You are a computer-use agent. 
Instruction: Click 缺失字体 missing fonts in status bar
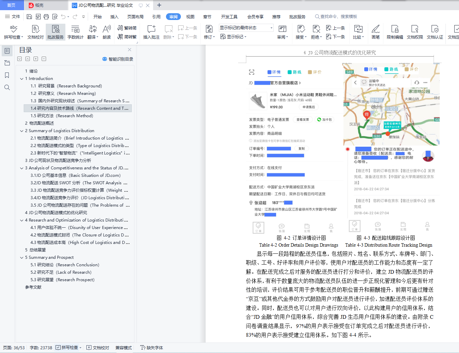point(152,348)
